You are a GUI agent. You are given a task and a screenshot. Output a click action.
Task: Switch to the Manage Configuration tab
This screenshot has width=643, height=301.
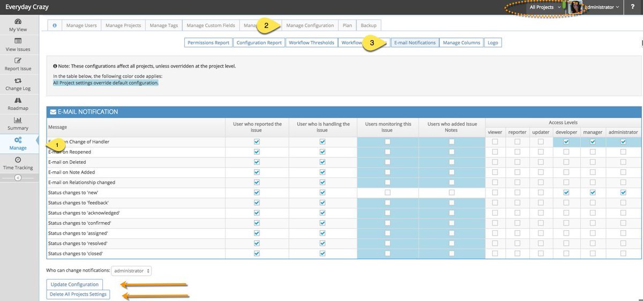click(x=310, y=25)
